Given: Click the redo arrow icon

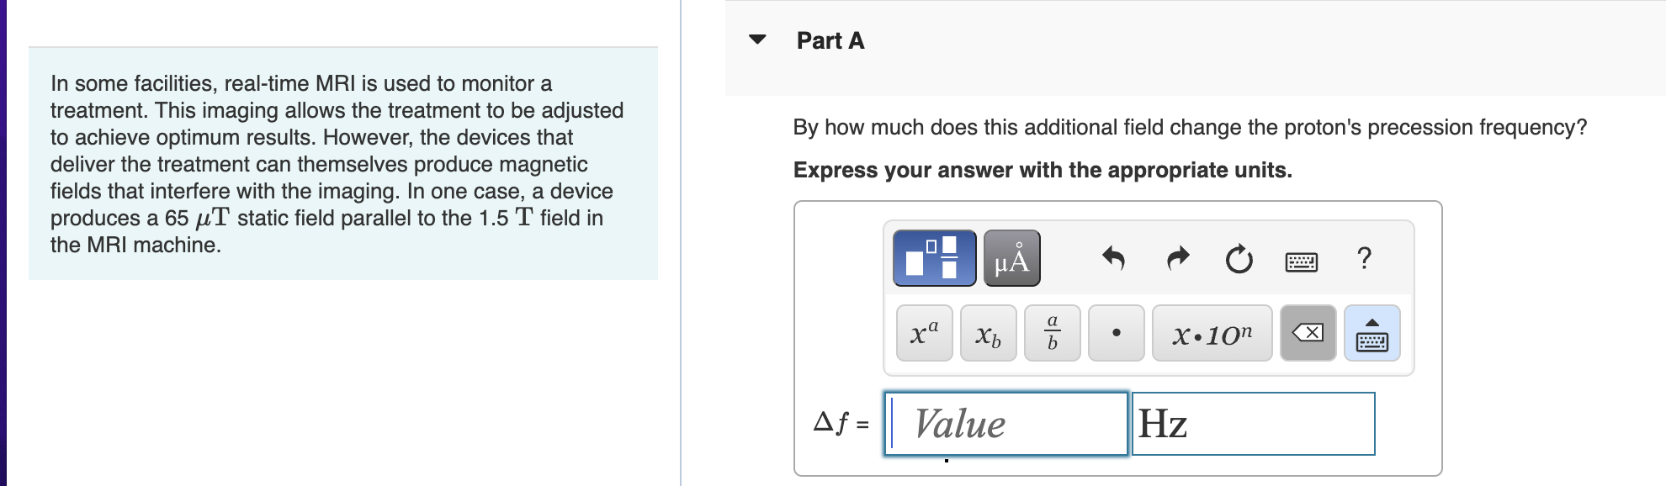Looking at the screenshot, I should point(1178,258).
